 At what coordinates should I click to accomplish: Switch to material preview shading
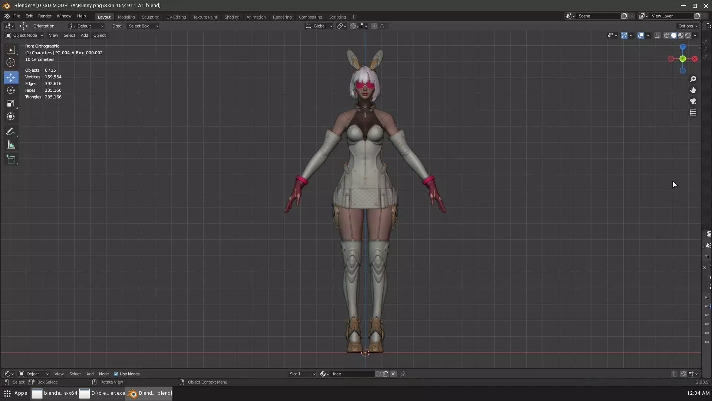[681, 35]
